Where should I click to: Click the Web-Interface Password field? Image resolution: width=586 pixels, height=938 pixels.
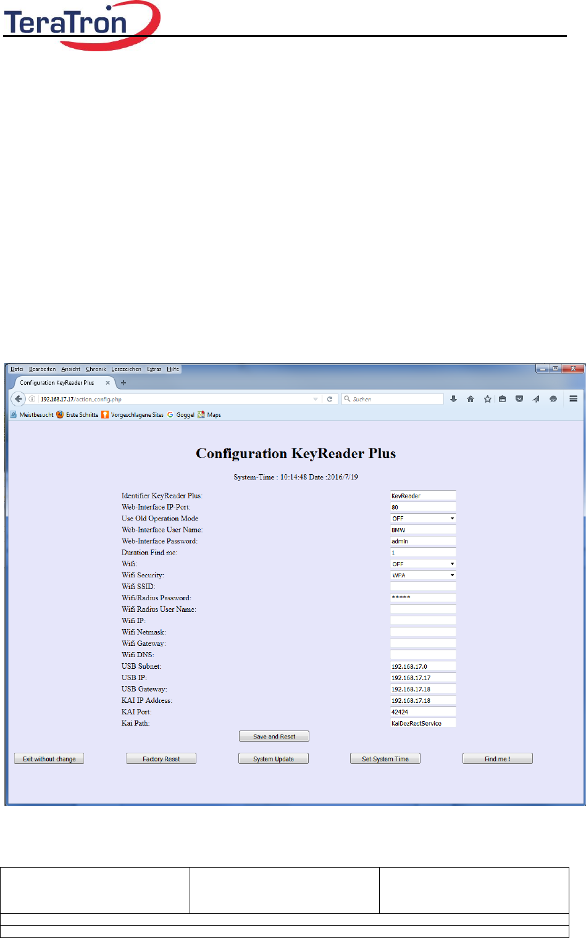point(423,541)
